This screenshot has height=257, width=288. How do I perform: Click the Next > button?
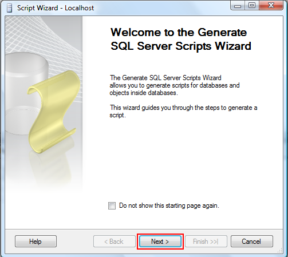point(160,242)
